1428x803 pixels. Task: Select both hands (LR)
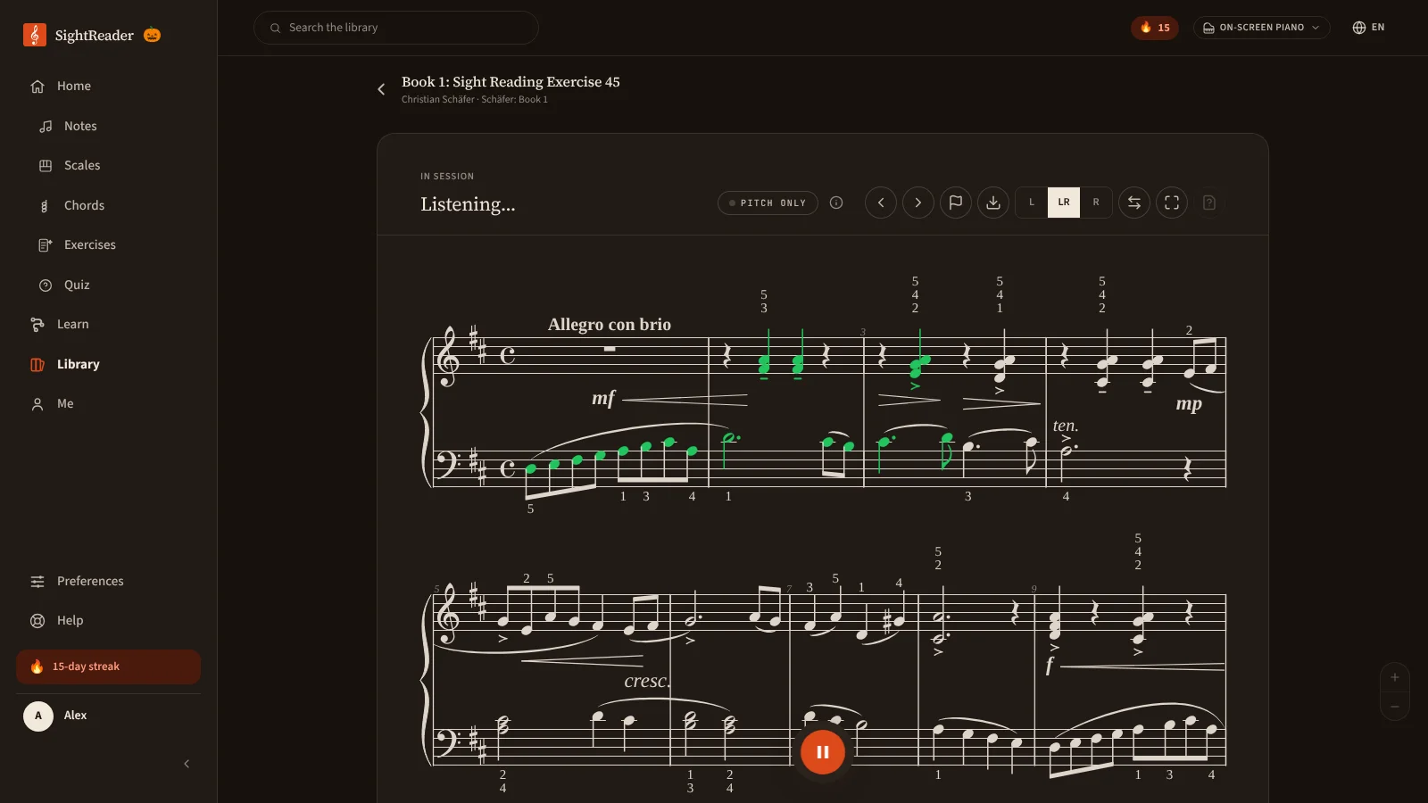point(1064,203)
